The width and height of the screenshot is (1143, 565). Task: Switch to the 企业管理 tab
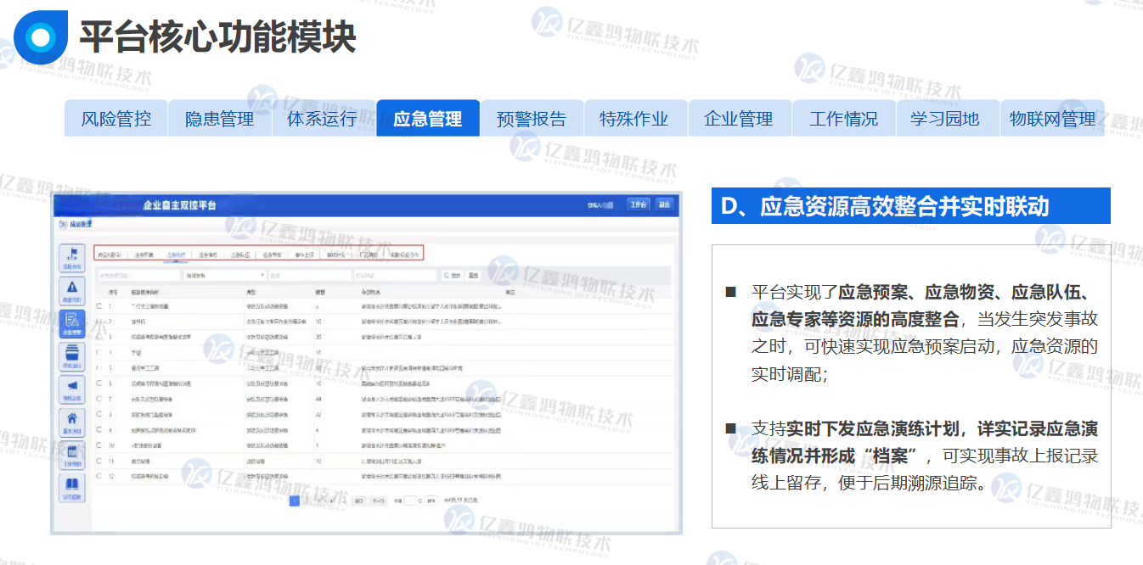(x=739, y=119)
